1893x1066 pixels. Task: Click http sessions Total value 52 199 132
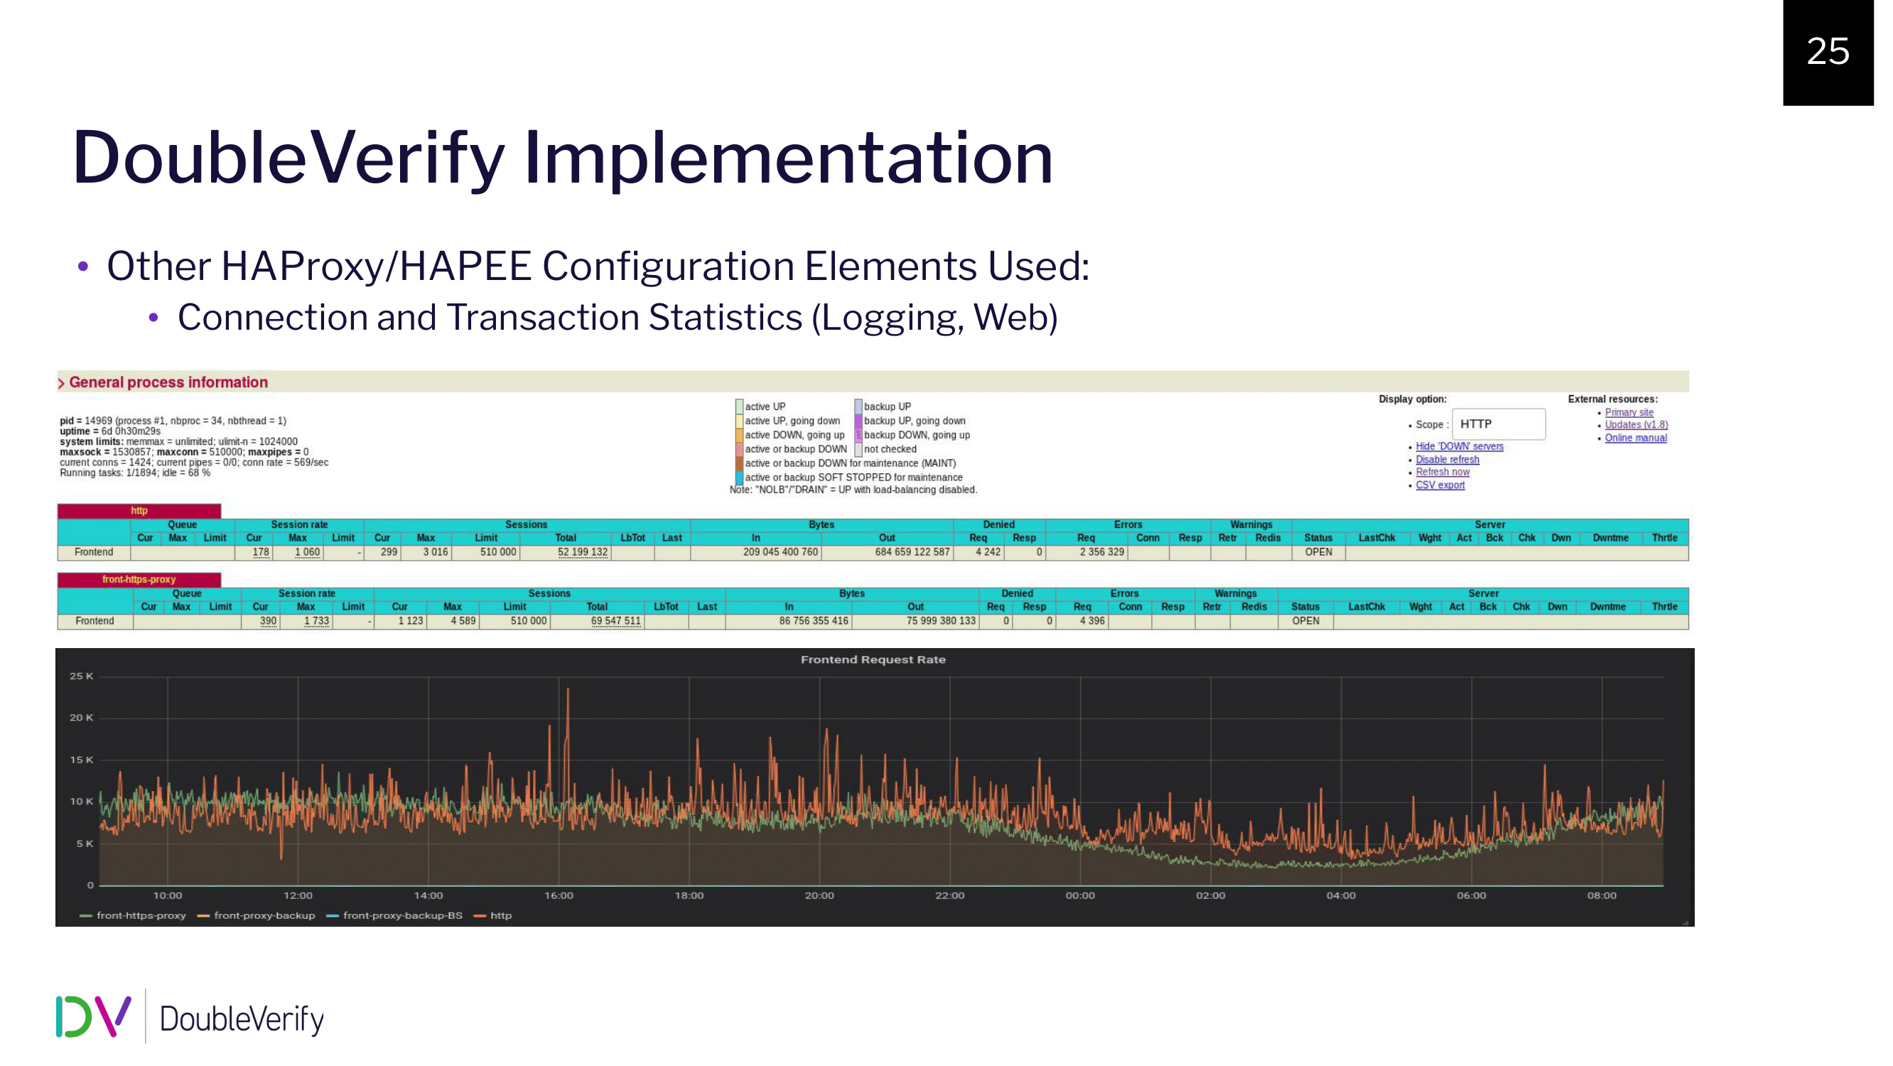[x=583, y=552]
